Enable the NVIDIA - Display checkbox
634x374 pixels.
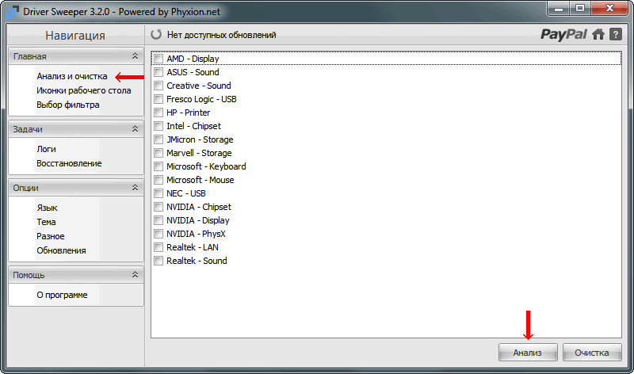pyautogui.click(x=158, y=221)
